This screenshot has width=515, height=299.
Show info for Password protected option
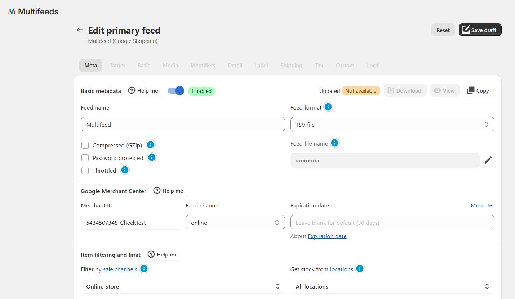[152, 157]
